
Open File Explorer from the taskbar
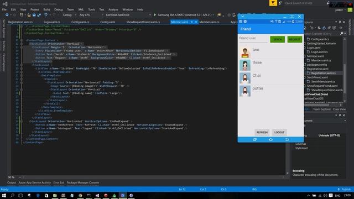point(55,195)
